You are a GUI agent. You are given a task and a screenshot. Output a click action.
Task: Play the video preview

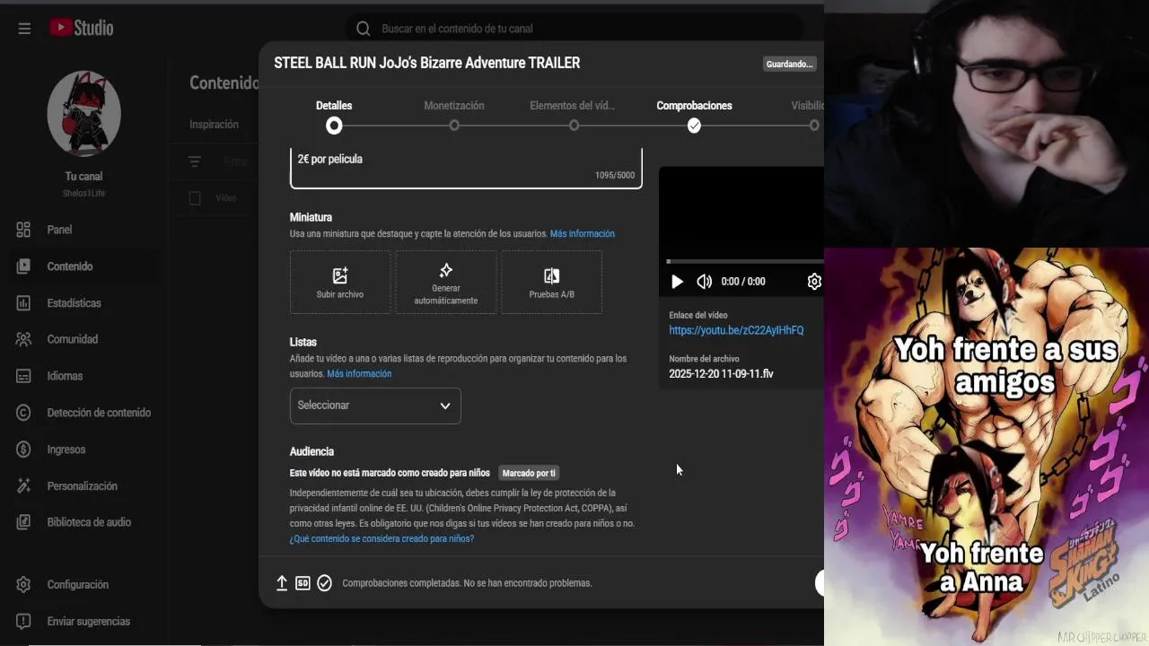pos(677,282)
